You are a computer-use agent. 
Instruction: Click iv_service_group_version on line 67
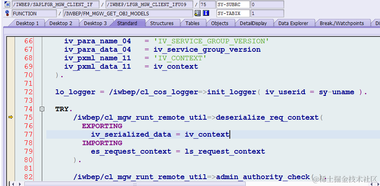click(207, 50)
